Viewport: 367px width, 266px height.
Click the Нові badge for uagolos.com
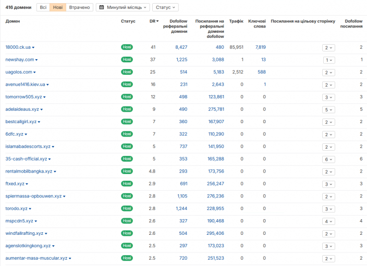tap(127, 72)
